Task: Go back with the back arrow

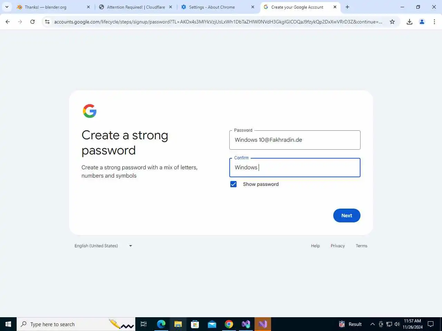Action: [x=8, y=22]
